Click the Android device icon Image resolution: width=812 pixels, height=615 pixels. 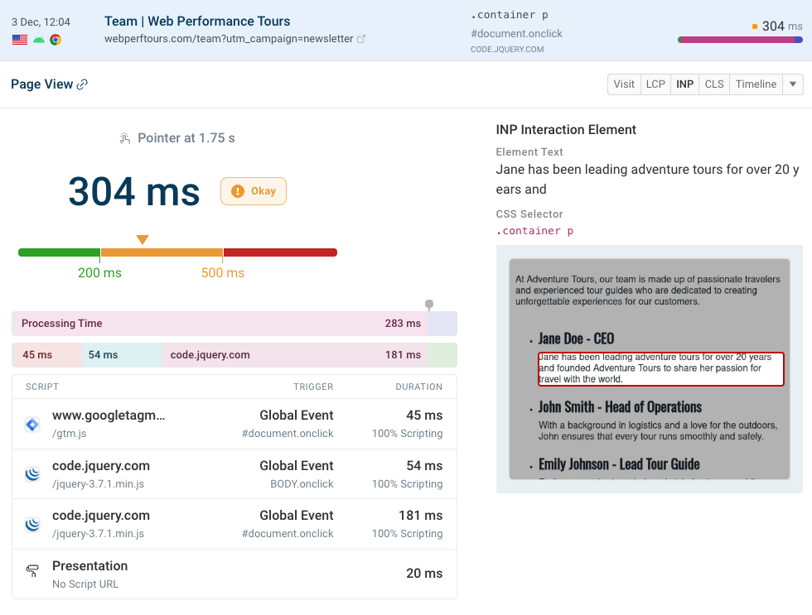click(x=38, y=40)
